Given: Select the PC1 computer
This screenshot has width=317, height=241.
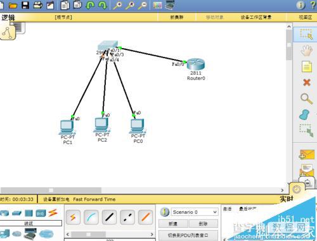Looking at the screenshot, I should click(67, 127).
